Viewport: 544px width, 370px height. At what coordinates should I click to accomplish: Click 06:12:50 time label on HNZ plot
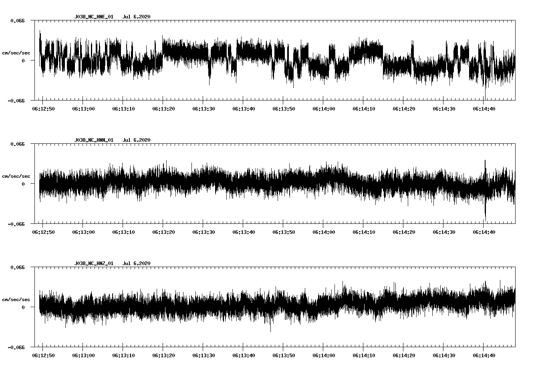pyautogui.click(x=42, y=355)
